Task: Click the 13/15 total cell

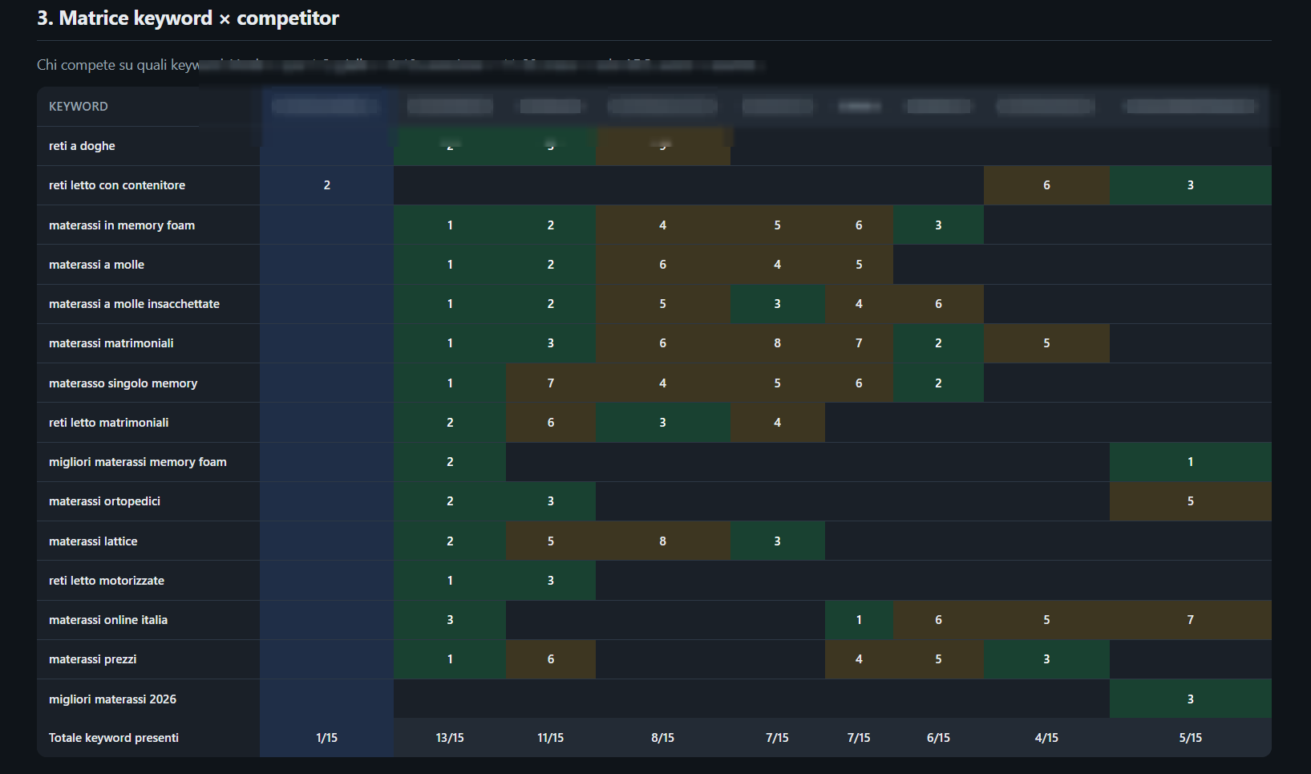Action: pos(450,738)
